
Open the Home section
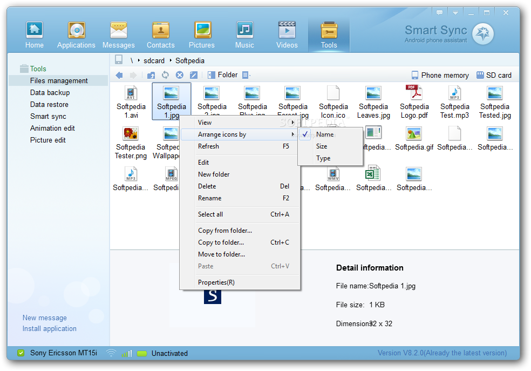[x=34, y=35]
